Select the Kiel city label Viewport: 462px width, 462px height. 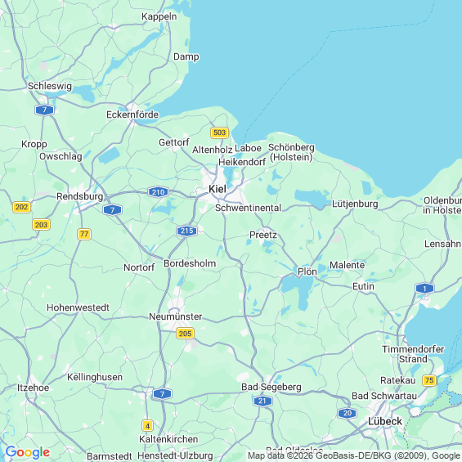218,189
